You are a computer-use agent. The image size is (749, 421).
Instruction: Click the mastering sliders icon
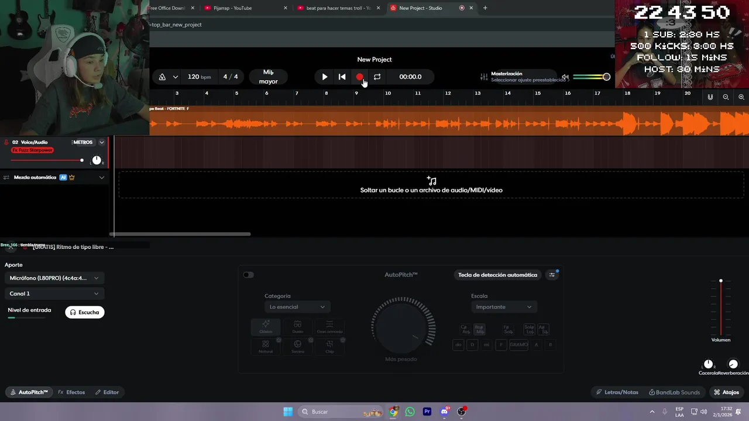(484, 77)
